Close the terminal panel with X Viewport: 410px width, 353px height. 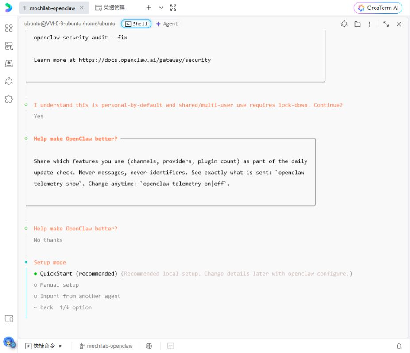[398, 24]
